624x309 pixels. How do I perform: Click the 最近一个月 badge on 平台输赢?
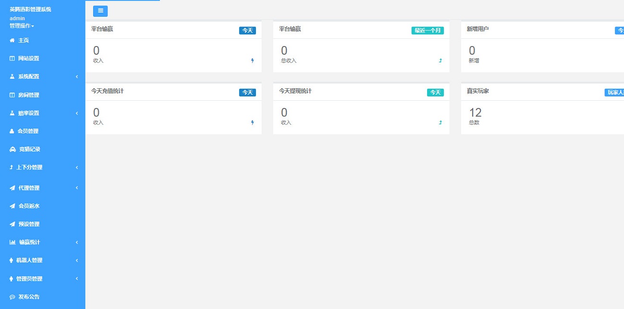(427, 31)
